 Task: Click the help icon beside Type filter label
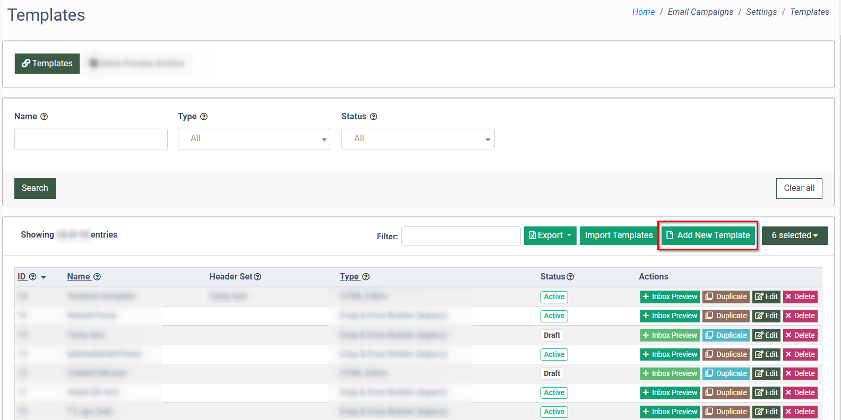point(204,117)
